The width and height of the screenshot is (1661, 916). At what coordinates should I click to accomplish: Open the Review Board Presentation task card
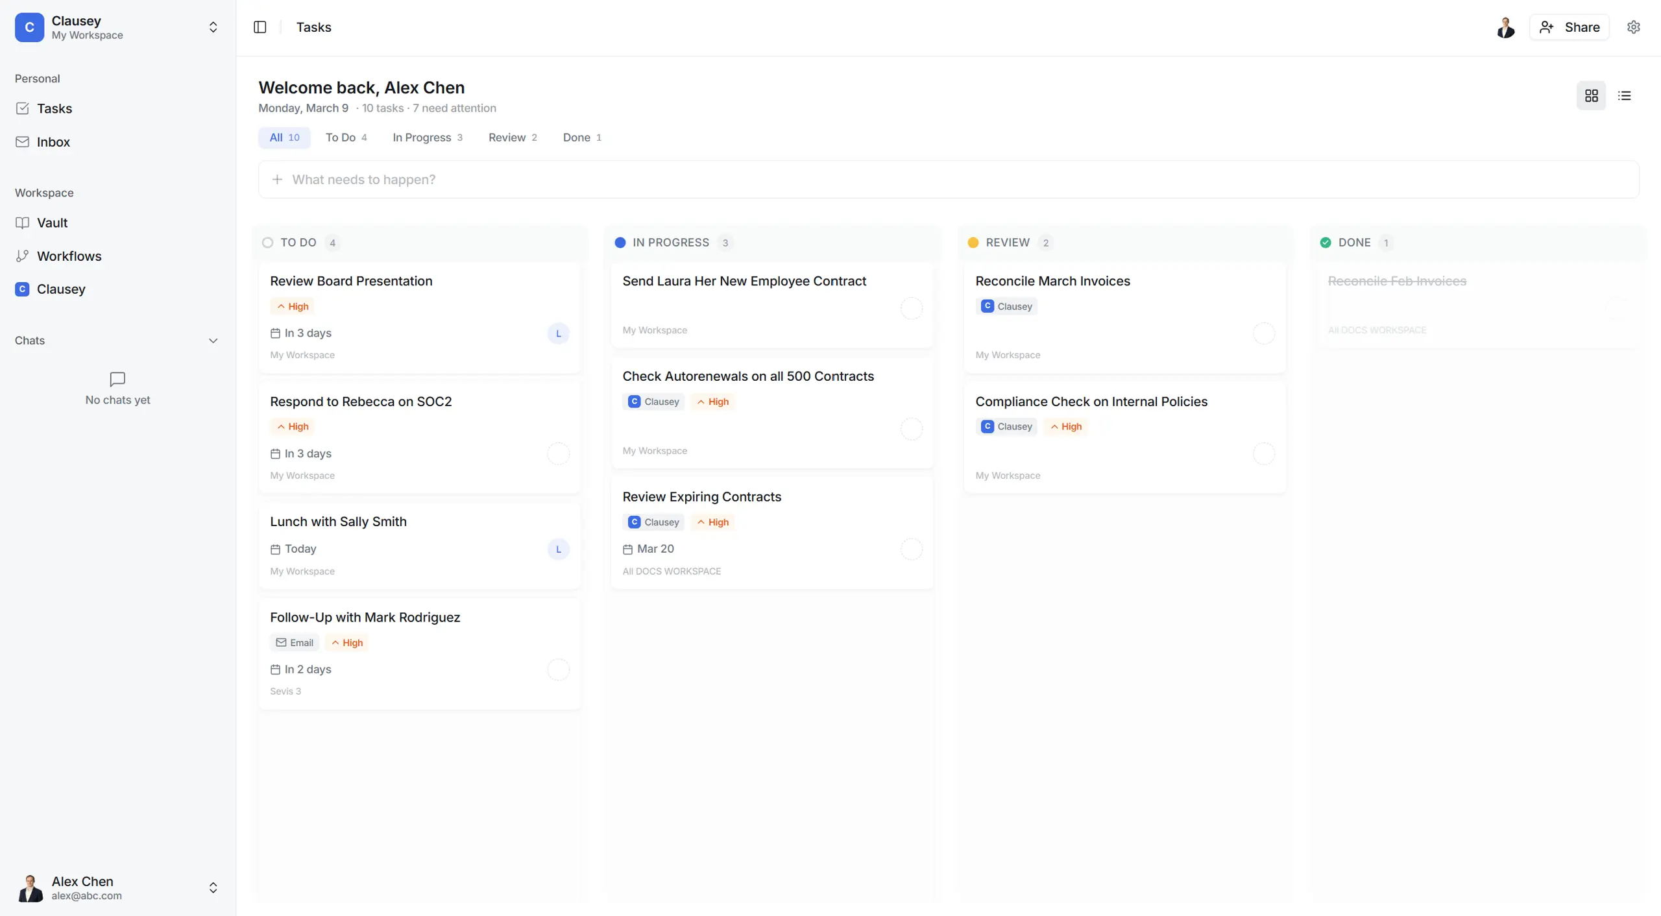tap(351, 281)
